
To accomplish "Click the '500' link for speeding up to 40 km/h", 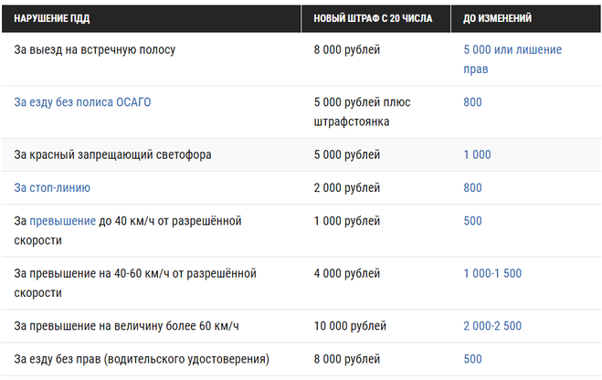I will tap(472, 221).
